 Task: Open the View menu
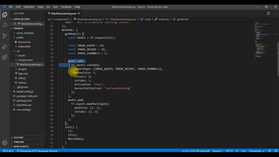(41, 7)
